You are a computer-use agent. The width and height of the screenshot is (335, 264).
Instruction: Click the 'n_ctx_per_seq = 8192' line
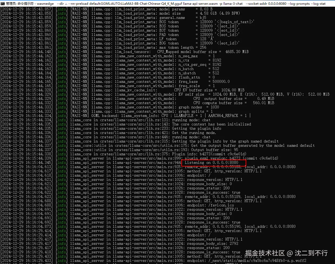[x=111, y=64]
